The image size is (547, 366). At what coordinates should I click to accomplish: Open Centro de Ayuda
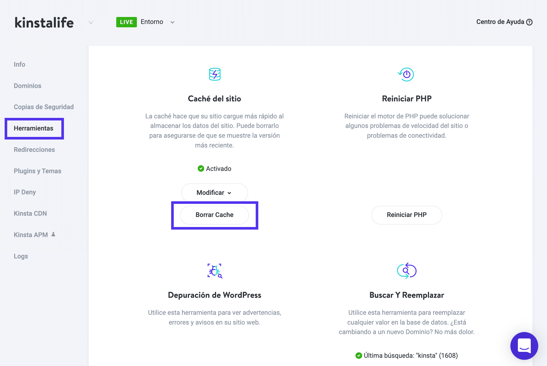(500, 22)
